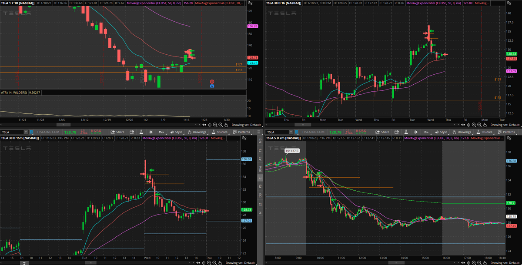Open the 15m timeframe selector
Screen dimensions: 522x265
161,132
